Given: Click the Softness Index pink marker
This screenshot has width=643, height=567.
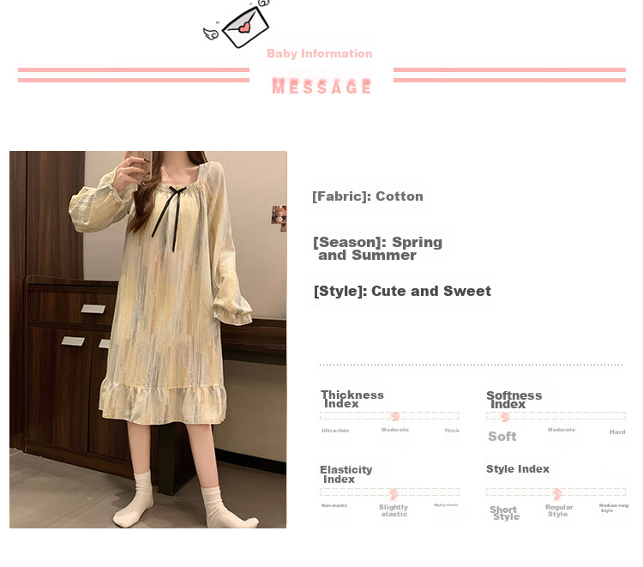Looking at the screenshot, I should [x=505, y=417].
